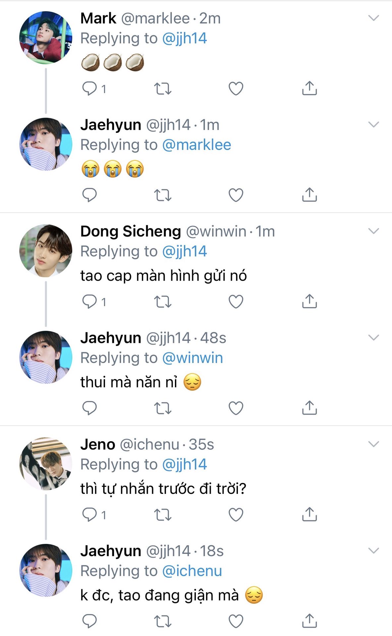Open options chevron on Mark's tweet
Image resolution: width=392 pixels, height=636 pixels.
[373, 18]
